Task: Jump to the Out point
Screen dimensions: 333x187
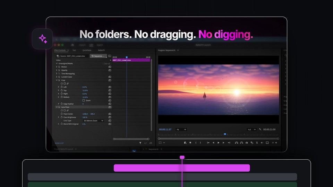Action: click(x=229, y=143)
